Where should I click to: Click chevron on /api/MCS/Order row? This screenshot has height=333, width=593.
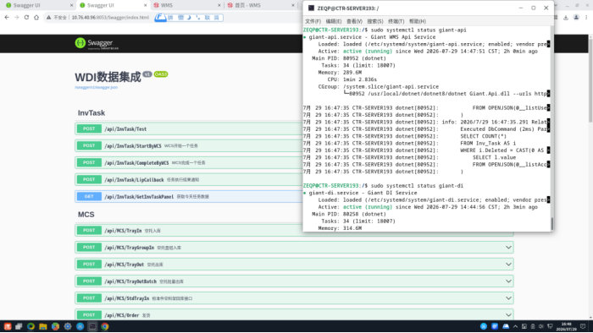point(508,315)
